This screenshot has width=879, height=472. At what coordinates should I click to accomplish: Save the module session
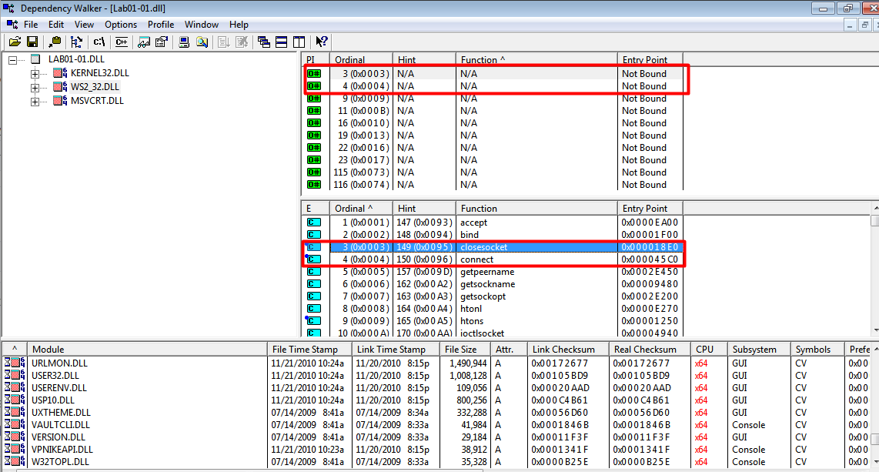click(x=33, y=42)
